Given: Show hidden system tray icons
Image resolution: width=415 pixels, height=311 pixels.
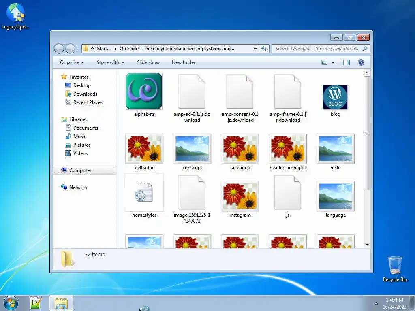Looking at the screenshot, I should (376, 303).
